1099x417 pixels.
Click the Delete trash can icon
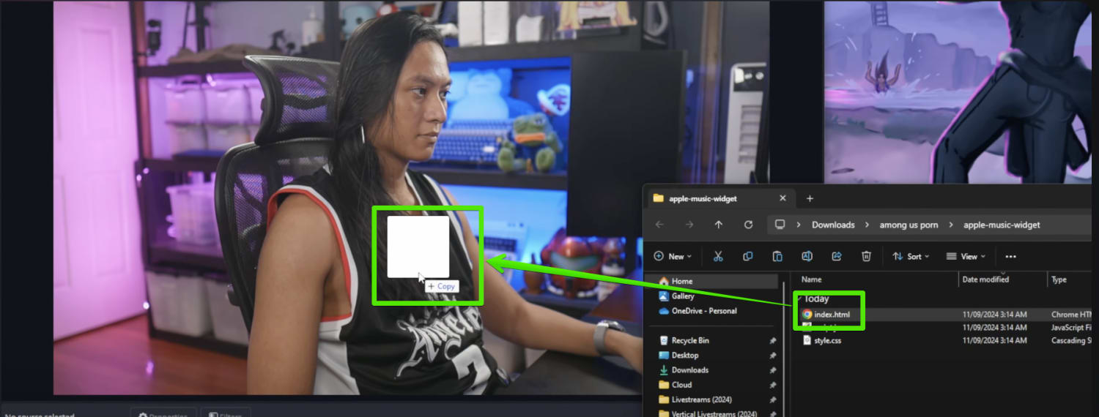(x=866, y=256)
